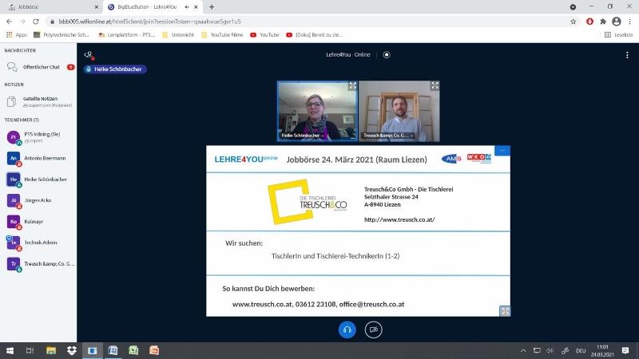The image size is (639, 359).
Task: Open Excel from the taskbar
Action: (x=133, y=350)
